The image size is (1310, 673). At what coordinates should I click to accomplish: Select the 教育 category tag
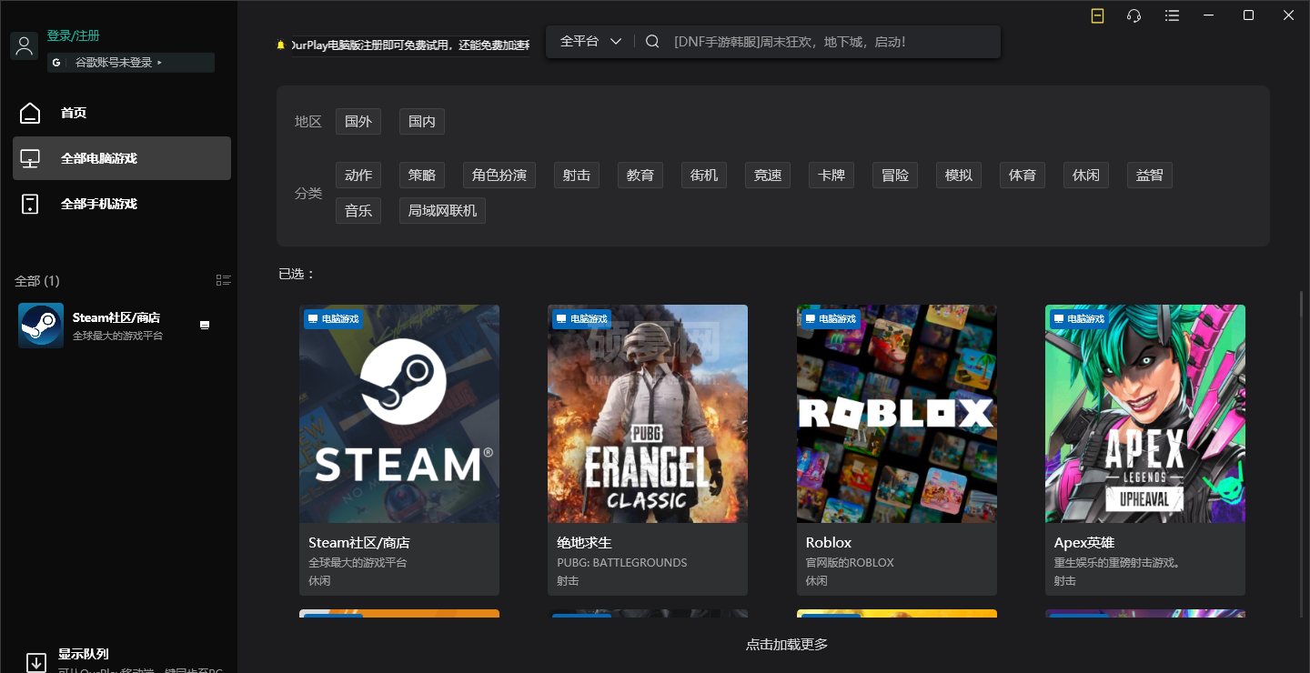point(640,175)
